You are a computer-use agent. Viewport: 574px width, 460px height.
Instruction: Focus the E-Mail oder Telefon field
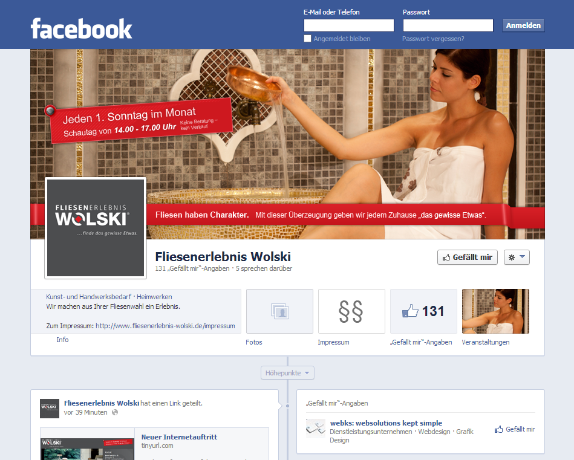point(349,25)
